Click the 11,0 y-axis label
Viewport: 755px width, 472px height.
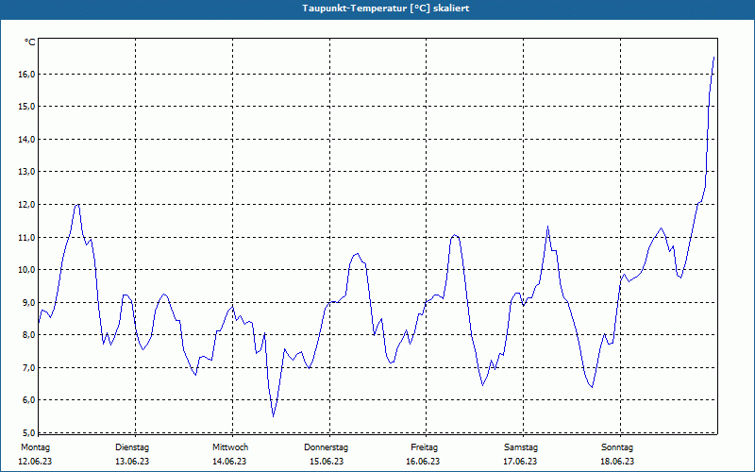click(26, 237)
